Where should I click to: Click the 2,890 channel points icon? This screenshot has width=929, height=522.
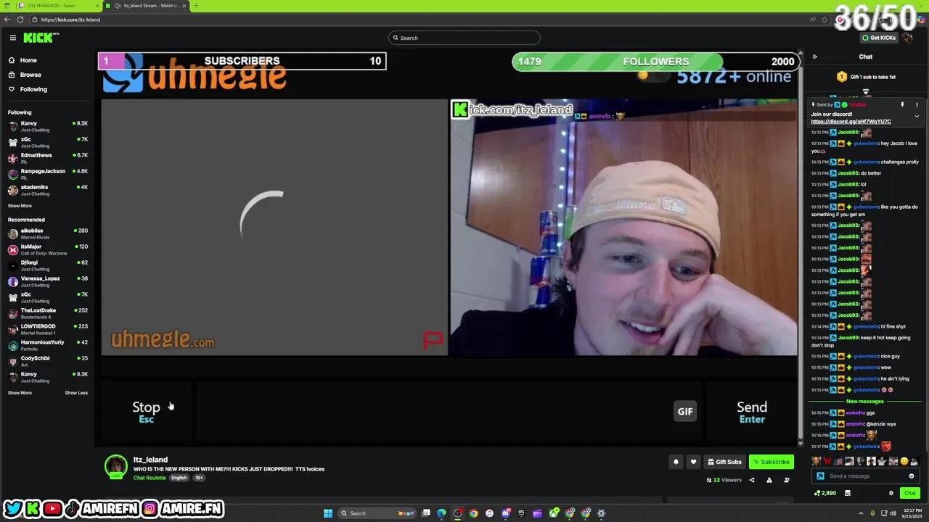tap(817, 493)
